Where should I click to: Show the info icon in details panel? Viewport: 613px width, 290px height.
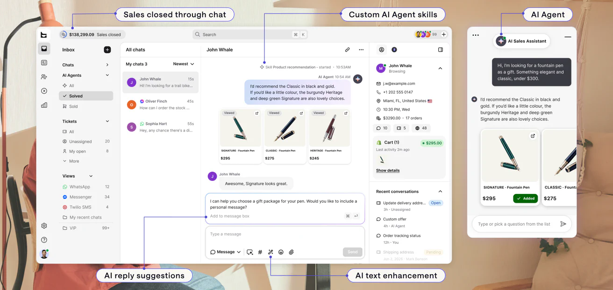click(x=394, y=49)
